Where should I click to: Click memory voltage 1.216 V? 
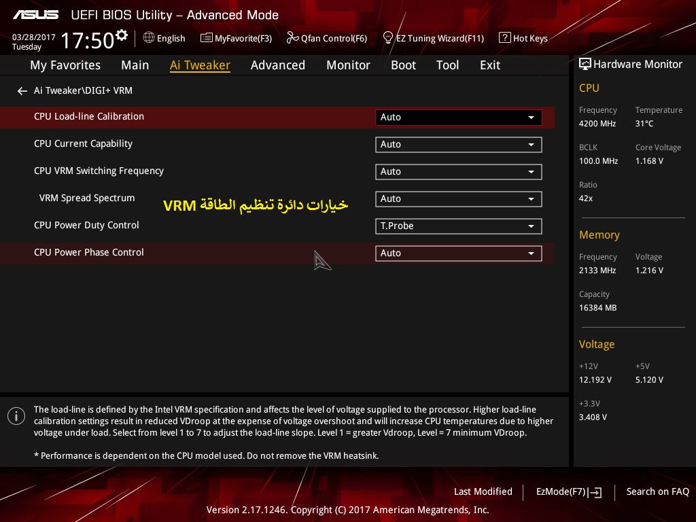649,271
